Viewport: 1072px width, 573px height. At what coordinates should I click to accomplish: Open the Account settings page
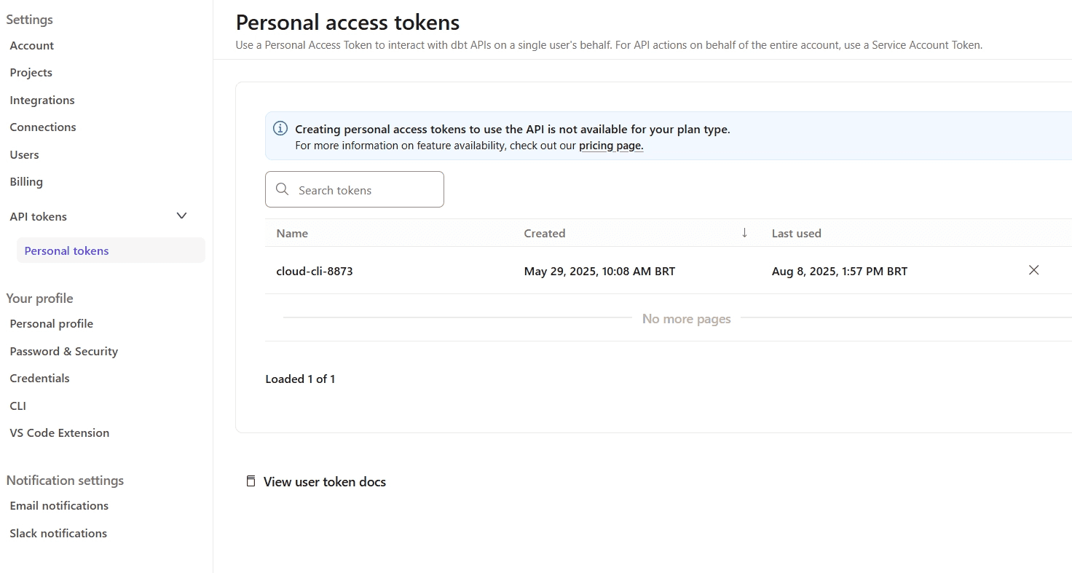pos(32,45)
